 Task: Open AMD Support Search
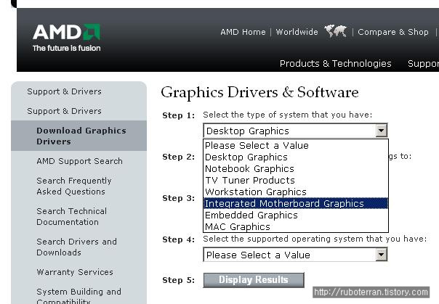click(x=79, y=161)
